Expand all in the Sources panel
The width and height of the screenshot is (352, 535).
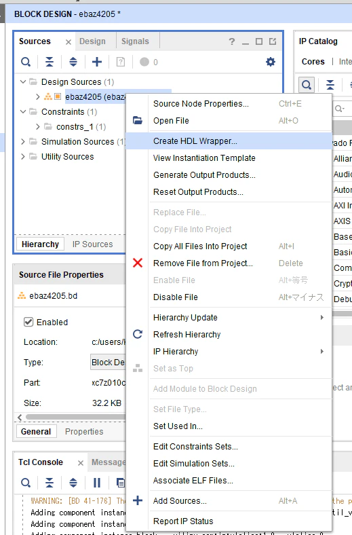point(73,62)
